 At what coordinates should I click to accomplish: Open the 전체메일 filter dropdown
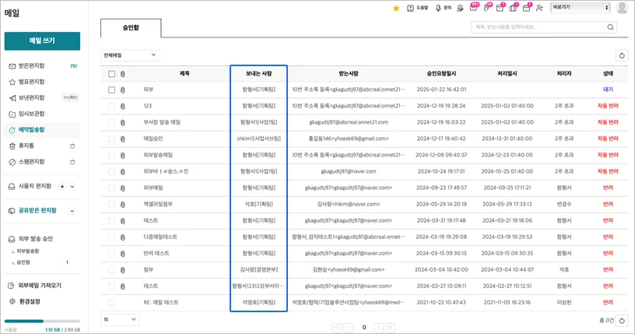(x=130, y=55)
